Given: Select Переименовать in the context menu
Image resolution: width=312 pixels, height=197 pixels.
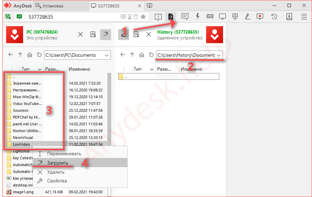Looking at the screenshot, I should pos(64,154).
